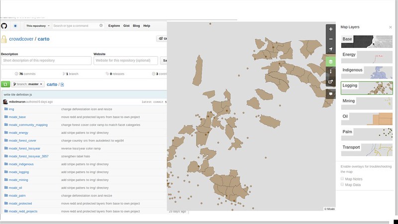Image resolution: width=398 pixels, height=224 pixels.
Task: Enable the Map Notes overlay checkbox
Action: pyautogui.click(x=342, y=179)
